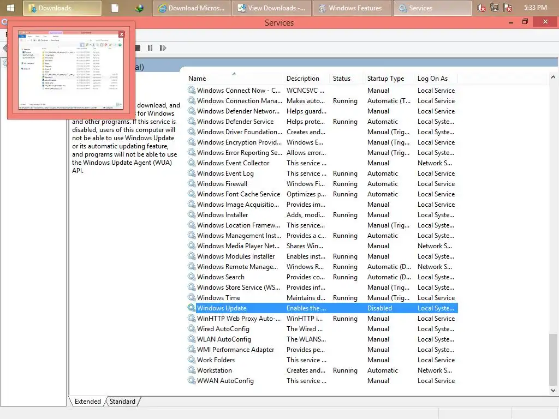This screenshot has width=559, height=419.
Task: Select Windows Remote Management service name
Action: tap(237, 266)
